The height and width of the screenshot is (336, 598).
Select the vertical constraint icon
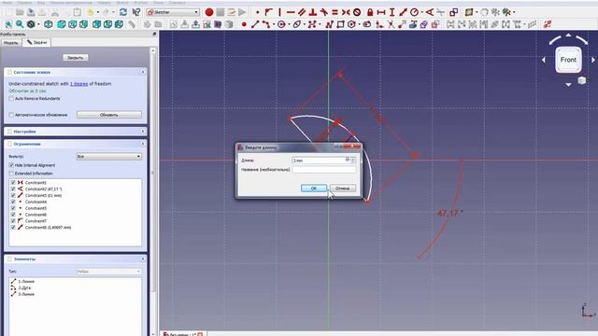coord(279,12)
